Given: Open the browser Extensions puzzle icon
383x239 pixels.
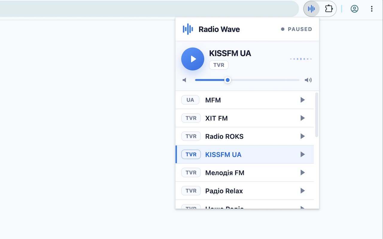Looking at the screenshot, I should tap(329, 9).
